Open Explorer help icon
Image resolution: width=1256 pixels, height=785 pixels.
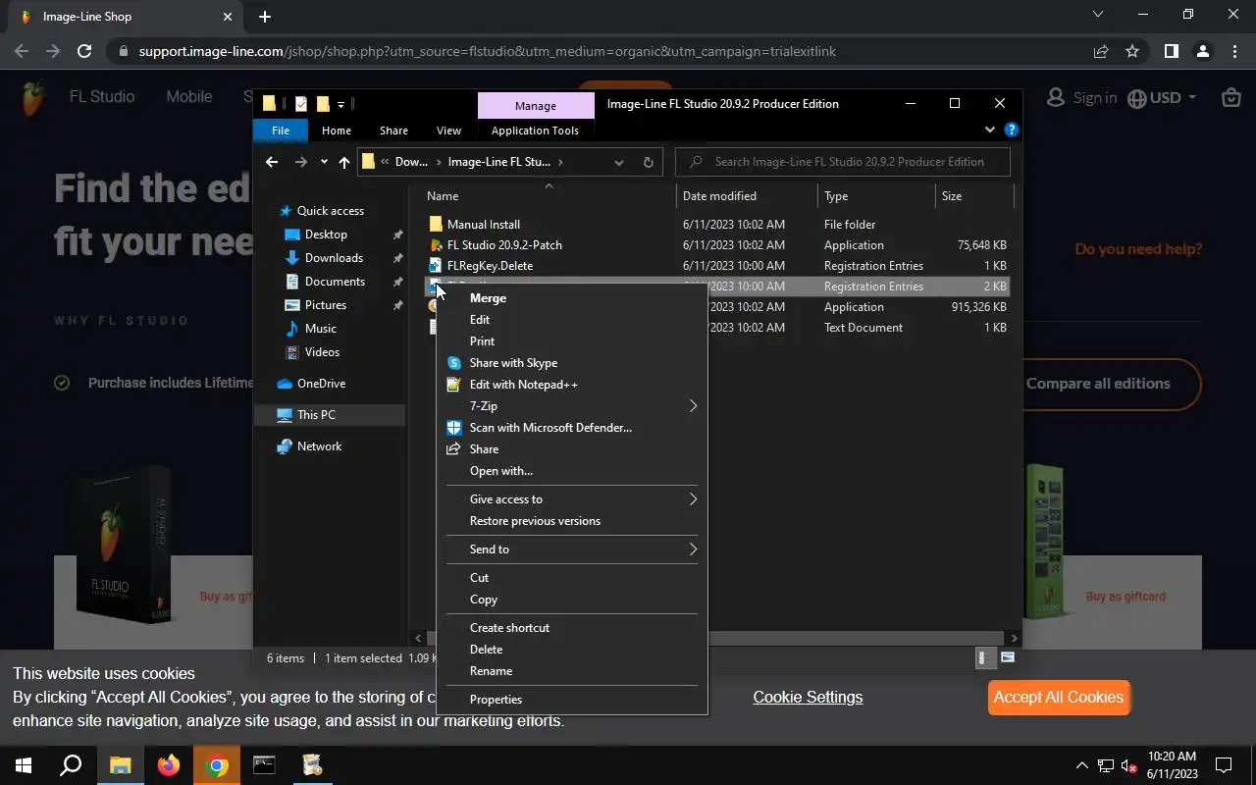point(1012,130)
